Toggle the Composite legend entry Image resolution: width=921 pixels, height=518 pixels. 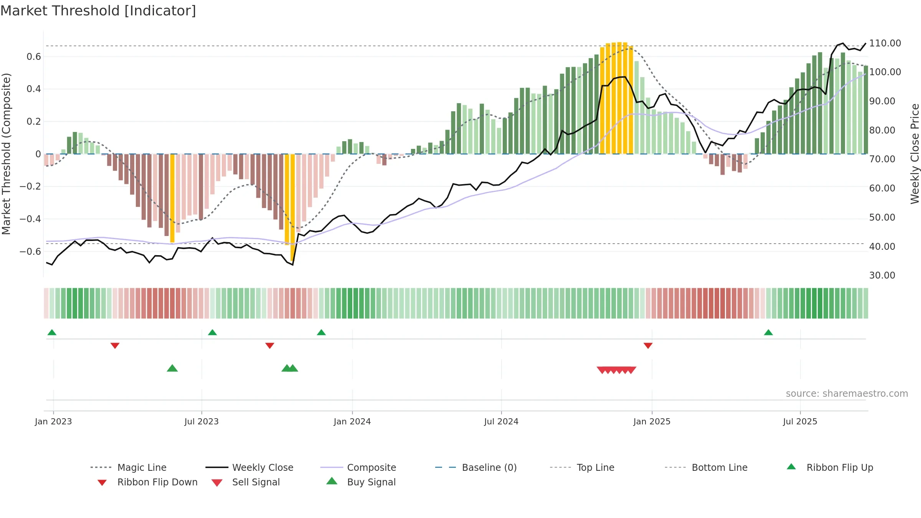click(x=358, y=467)
